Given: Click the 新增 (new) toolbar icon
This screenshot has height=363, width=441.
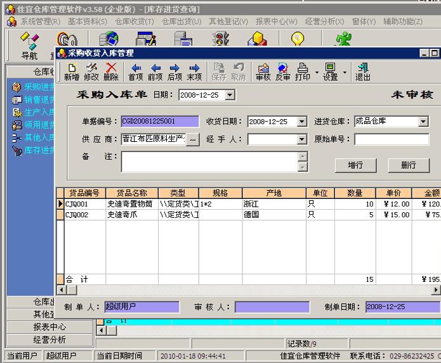Looking at the screenshot, I should click(x=72, y=72).
